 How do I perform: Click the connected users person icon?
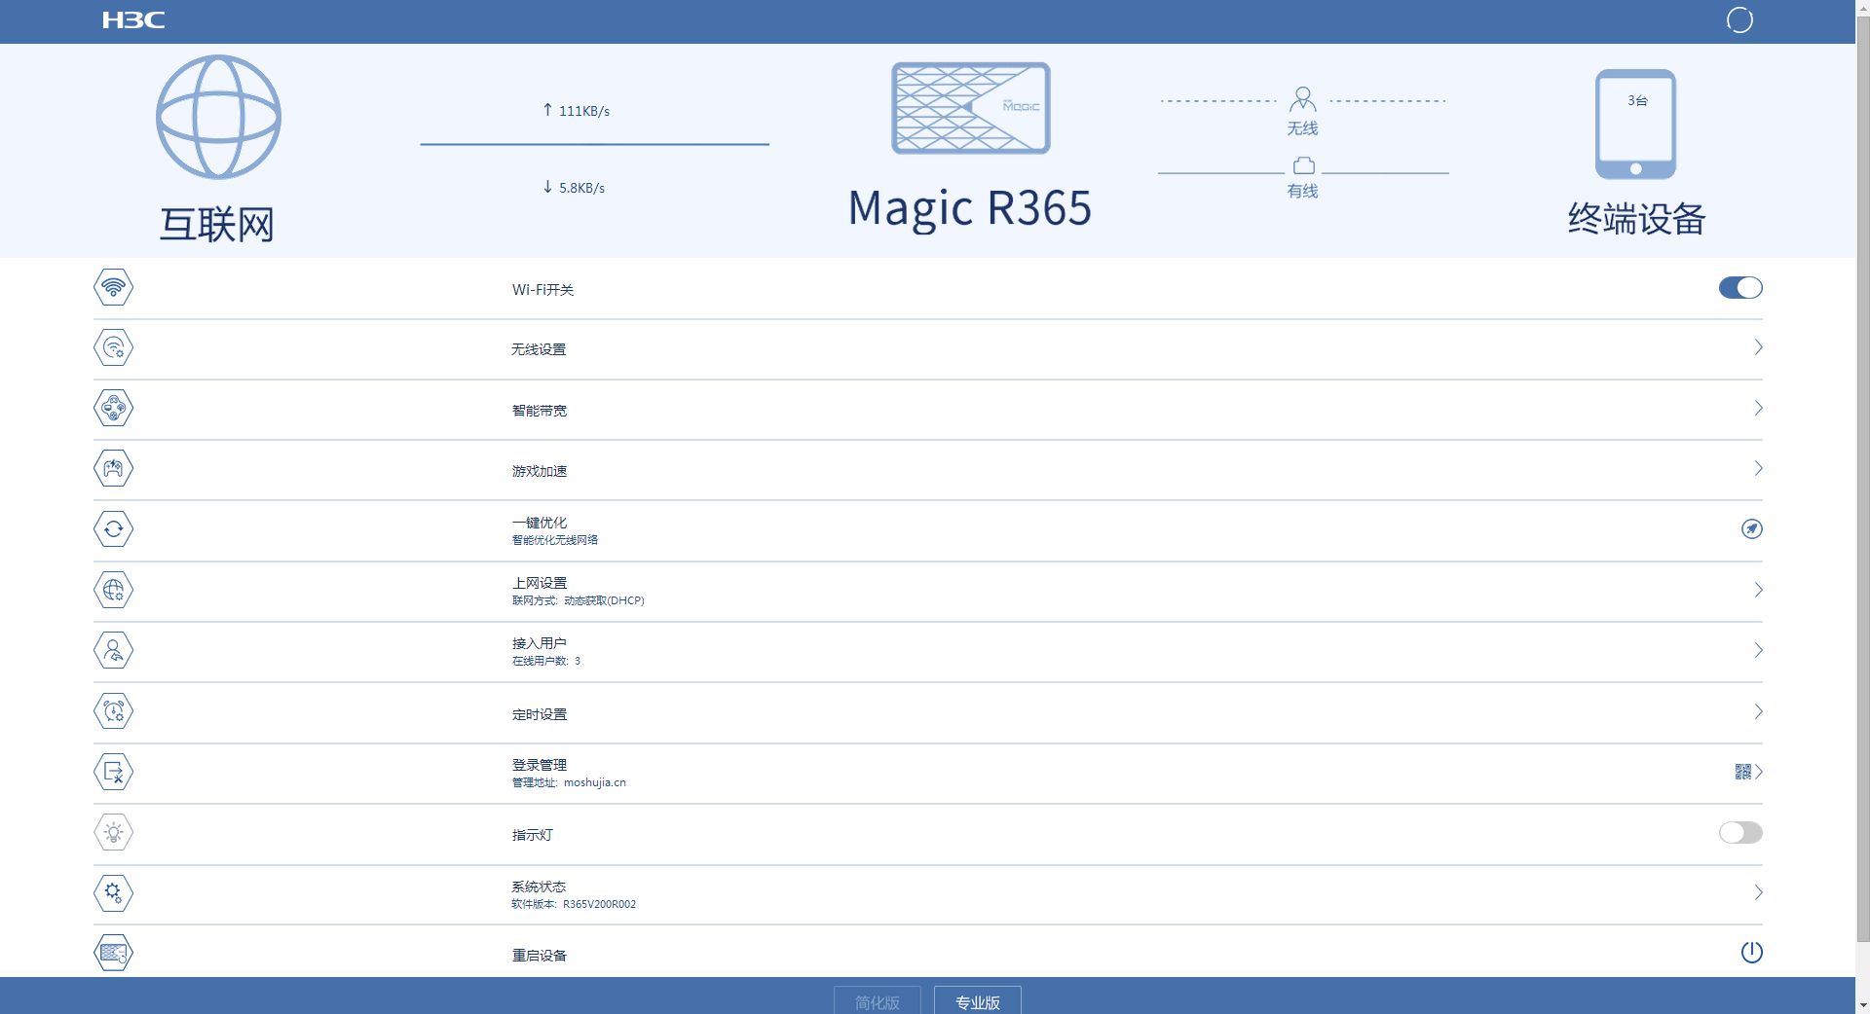tap(113, 650)
